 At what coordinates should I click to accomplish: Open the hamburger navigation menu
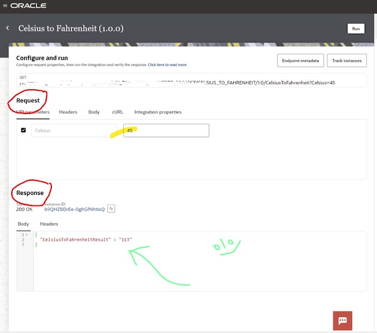pos(5,6)
